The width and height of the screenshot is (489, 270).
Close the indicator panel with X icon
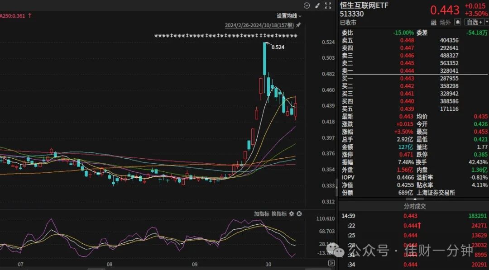coord(299,213)
